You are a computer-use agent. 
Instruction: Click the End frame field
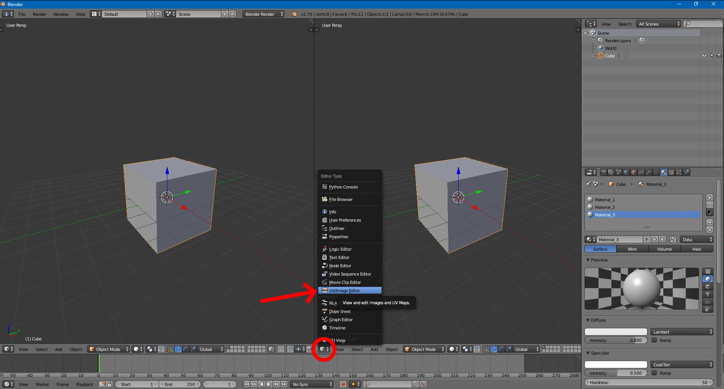(x=180, y=384)
